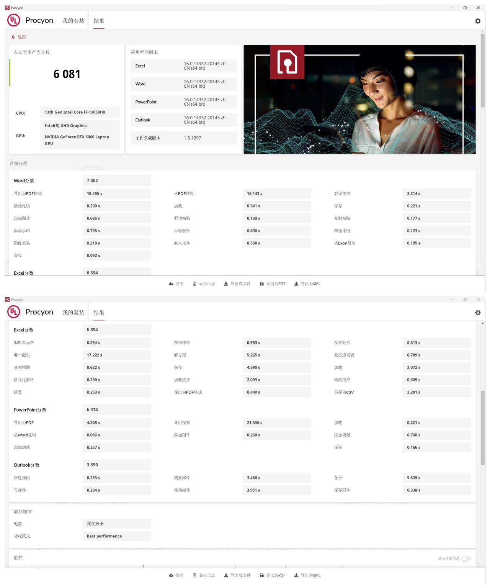Screen dimensions: 490x588
Task: Click 显示日志 icon in window showing Word scores
Action: point(194,284)
